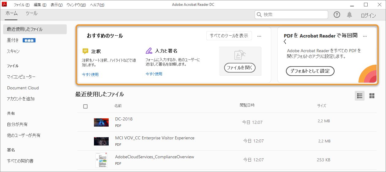
Task: Sort by the サイズ column header
Action: [322, 106]
